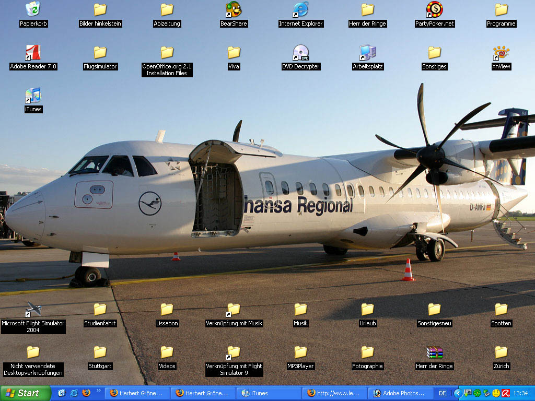Click the Start button
Image resolution: width=535 pixels, height=401 pixels.
[x=25, y=393]
